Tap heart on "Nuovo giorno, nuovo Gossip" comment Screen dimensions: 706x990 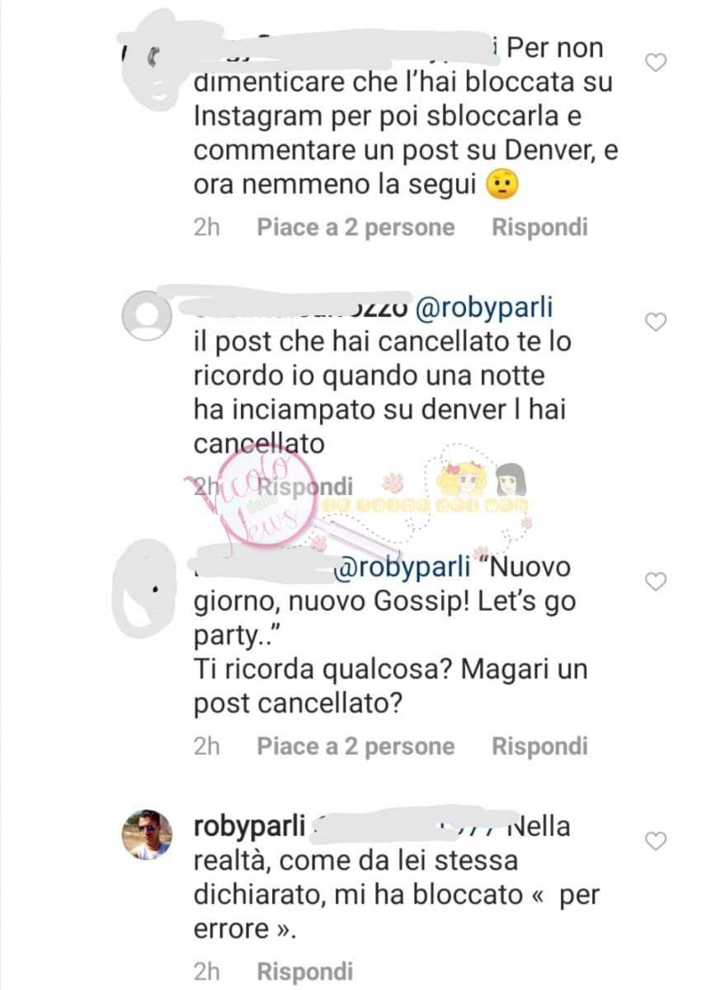655,582
